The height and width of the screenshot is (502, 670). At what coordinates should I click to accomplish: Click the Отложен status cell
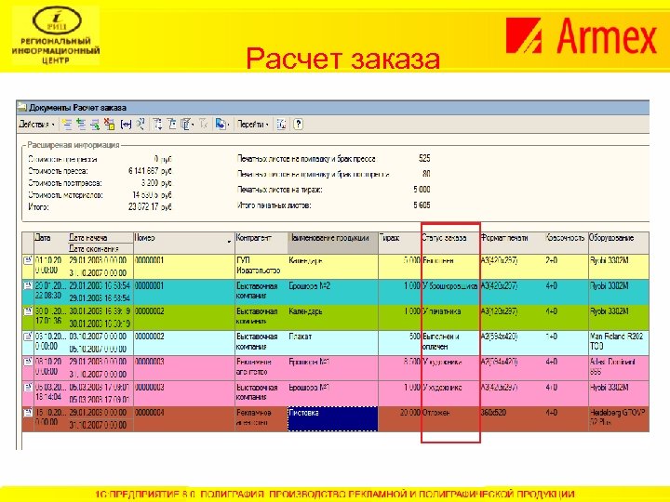pyautogui.click(x=450, y=418)
